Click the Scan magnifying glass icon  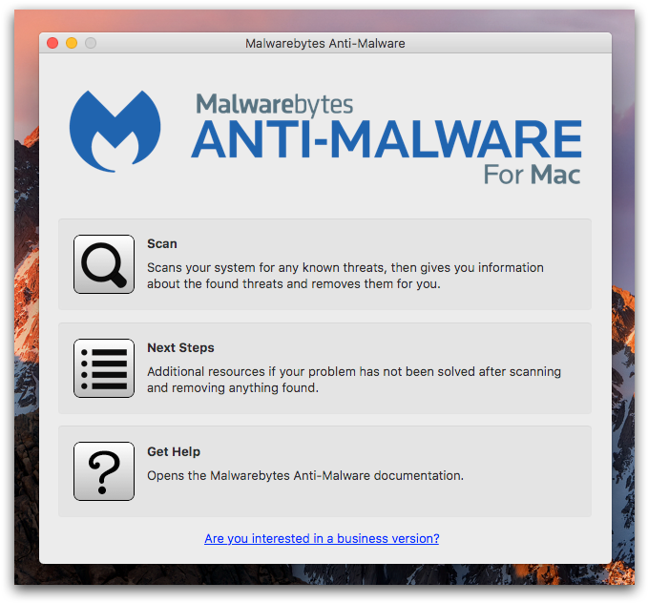click(104, 264)
